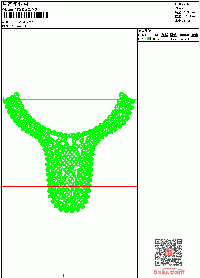The width and height of the screenshot is (200, 278).
Task: Click the 322.2 mm width value
Action: point(190,16)
